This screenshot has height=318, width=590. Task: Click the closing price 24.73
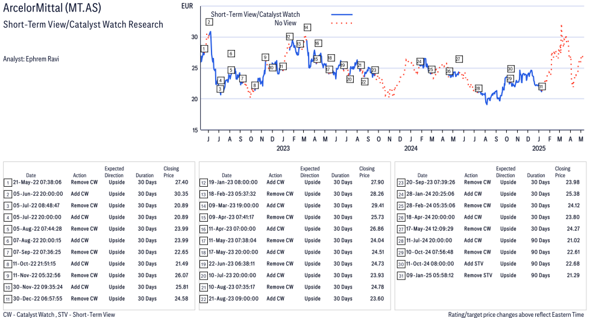click(x=377, y=264)
